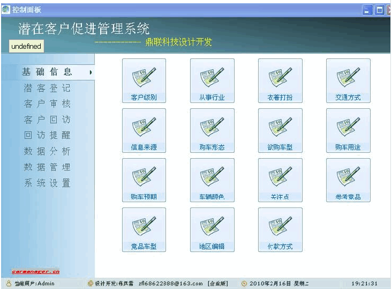Image resolution: width=392 pixels, height=289 pixels.
Task: Select 基础信息 in the sidebar
Action: click(x=47, y=72)
